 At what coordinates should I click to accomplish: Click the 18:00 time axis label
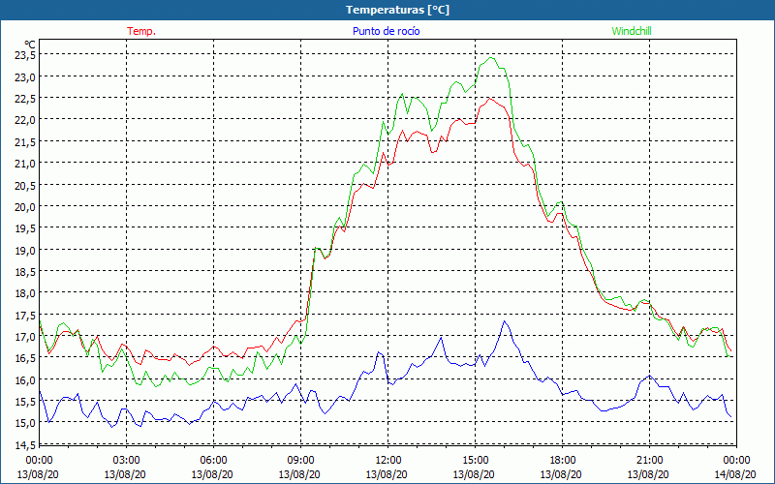[x=563, y=461]
